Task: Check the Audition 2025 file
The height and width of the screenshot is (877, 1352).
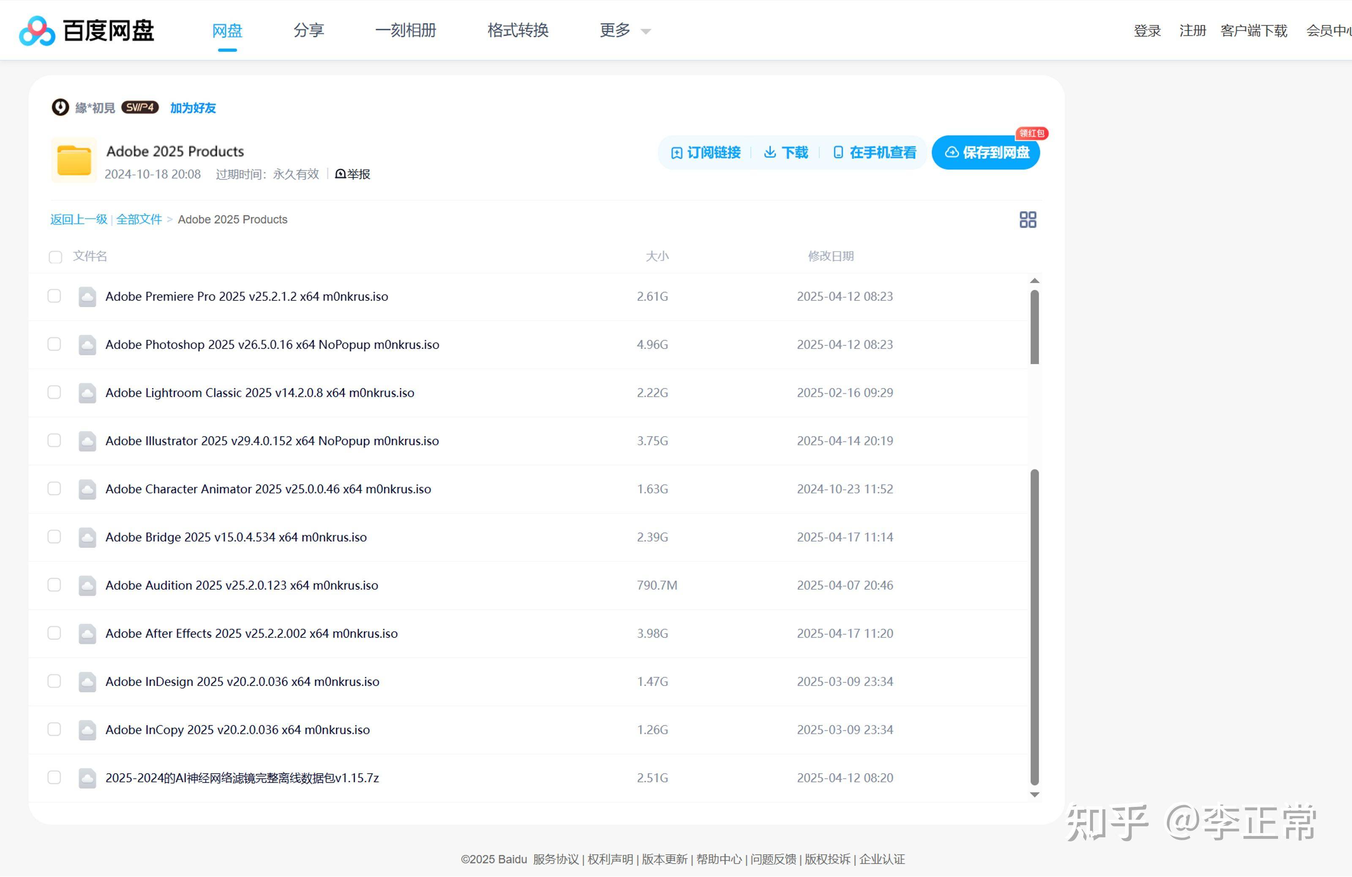Action: (x=54, y=585)
